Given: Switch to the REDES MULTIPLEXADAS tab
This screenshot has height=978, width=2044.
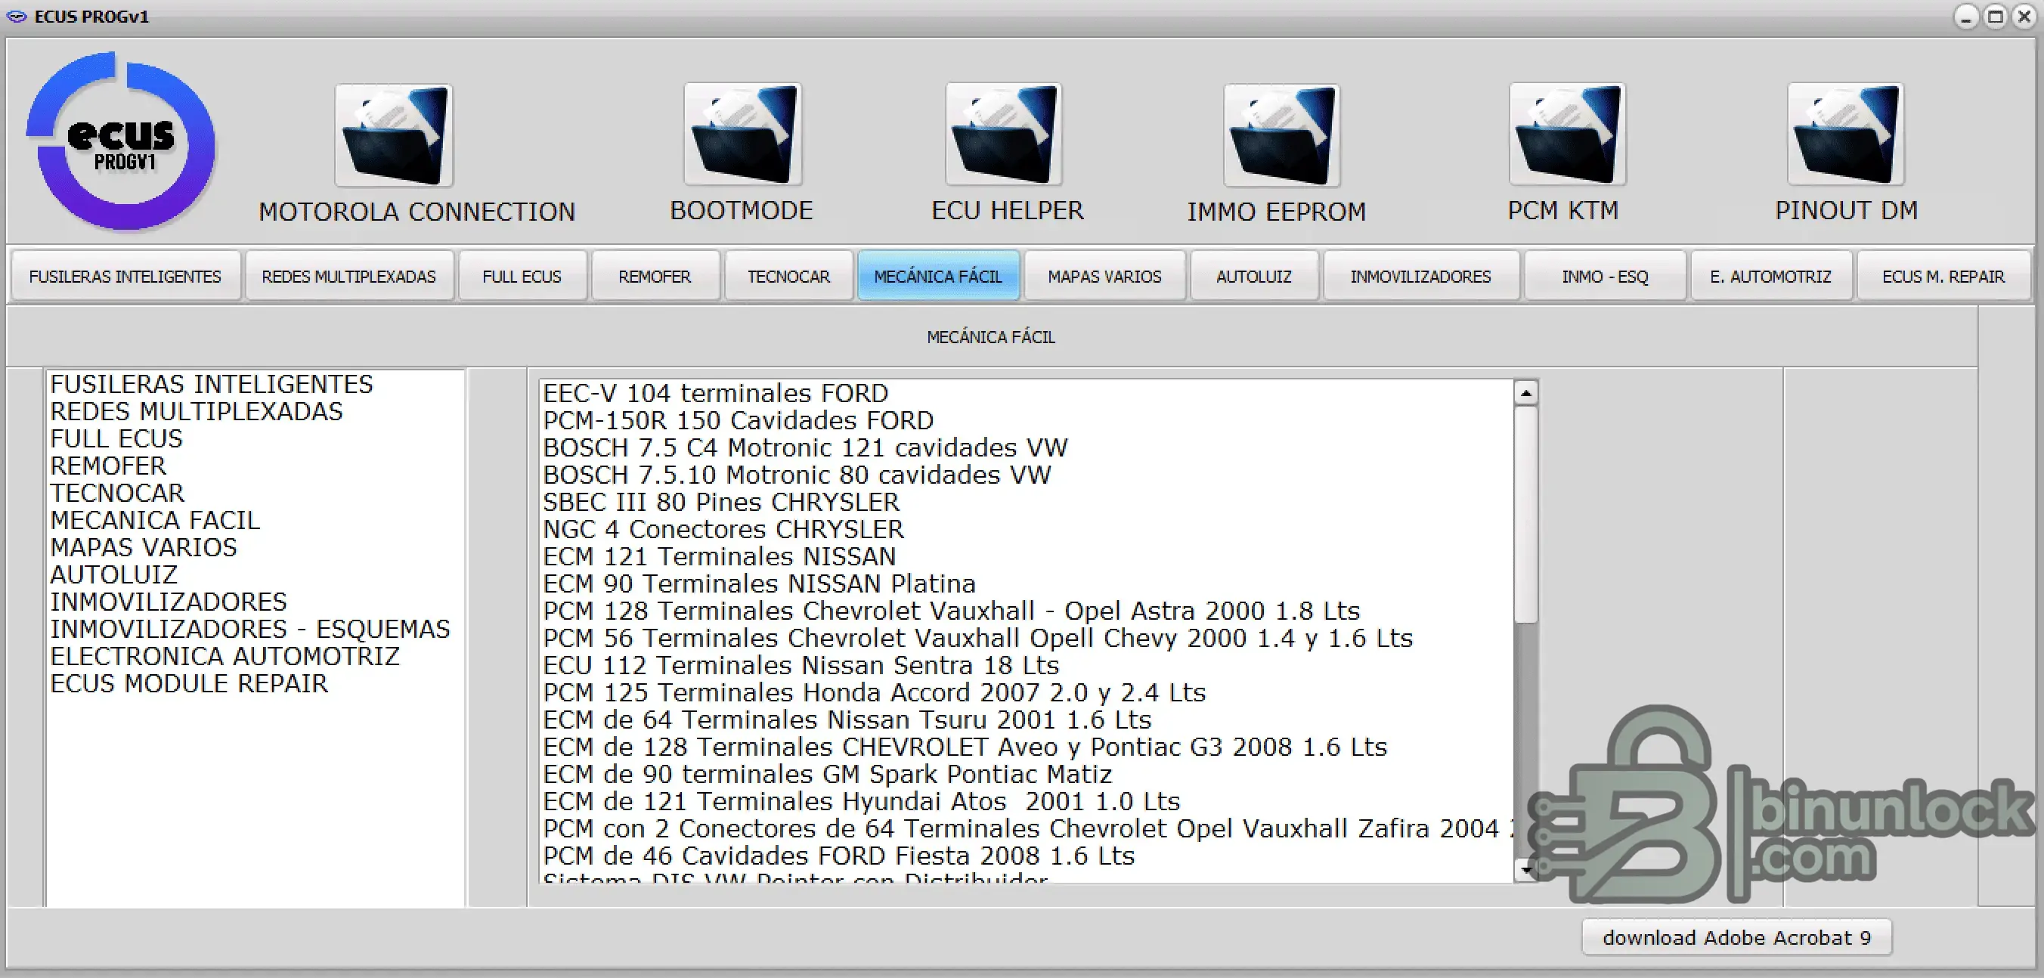Looking at the screenshot, I should [x=349, y=276].
